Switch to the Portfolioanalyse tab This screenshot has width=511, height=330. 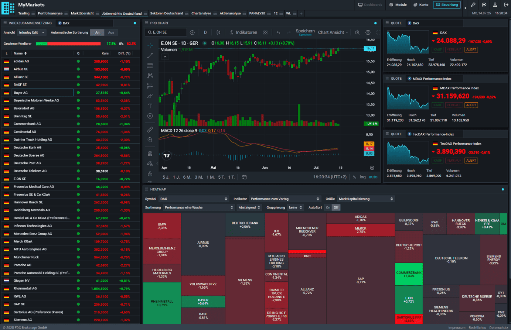(50, 13)
